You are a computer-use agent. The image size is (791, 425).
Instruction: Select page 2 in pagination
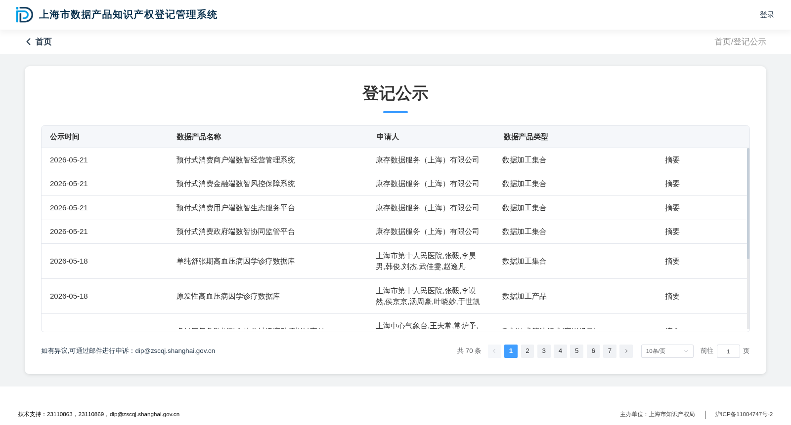tap(527, 351)
